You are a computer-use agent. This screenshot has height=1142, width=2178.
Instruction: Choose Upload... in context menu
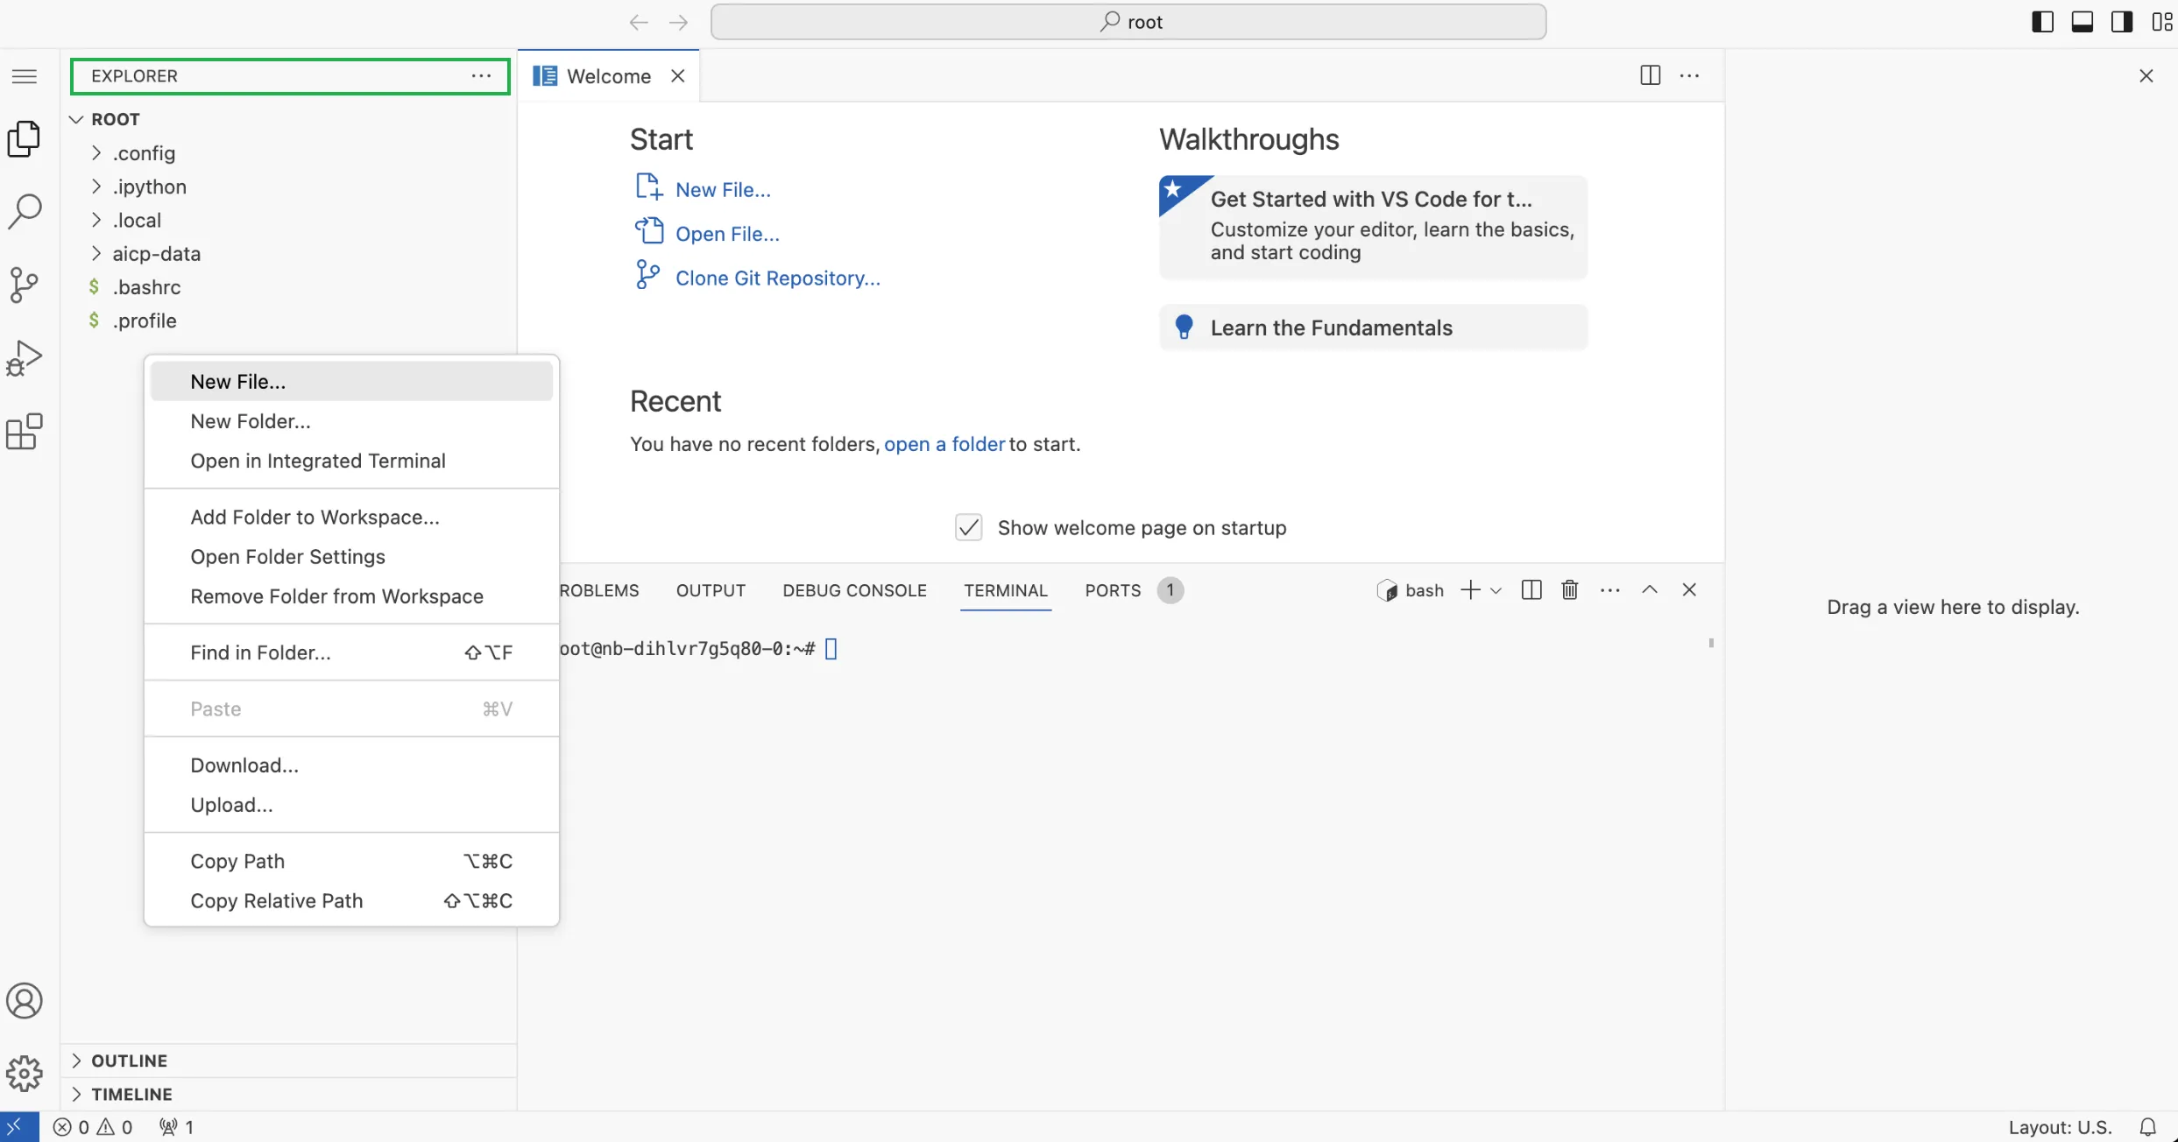[351, 805]
